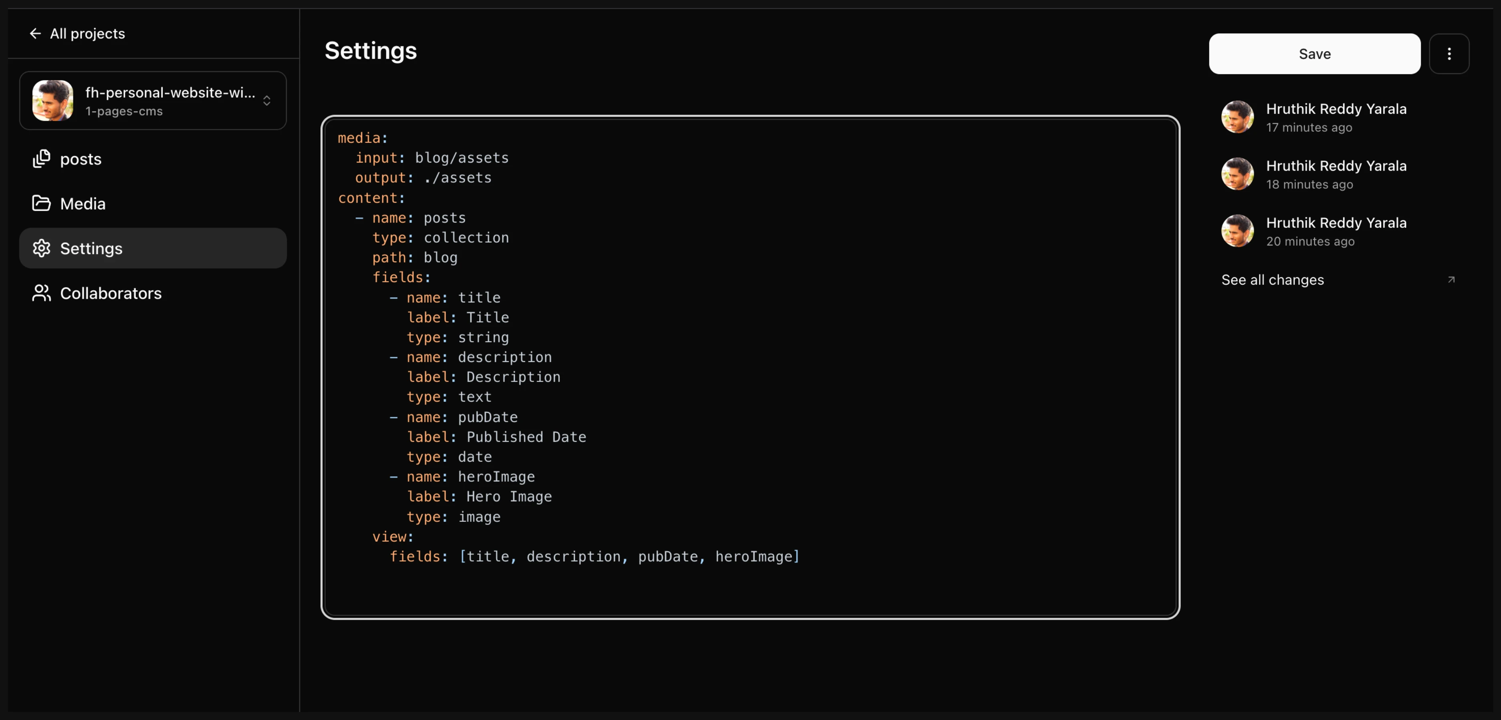This screenshot has height=720, width=1501.
Task: Open the posts menu item
Action: click(81, 159)
